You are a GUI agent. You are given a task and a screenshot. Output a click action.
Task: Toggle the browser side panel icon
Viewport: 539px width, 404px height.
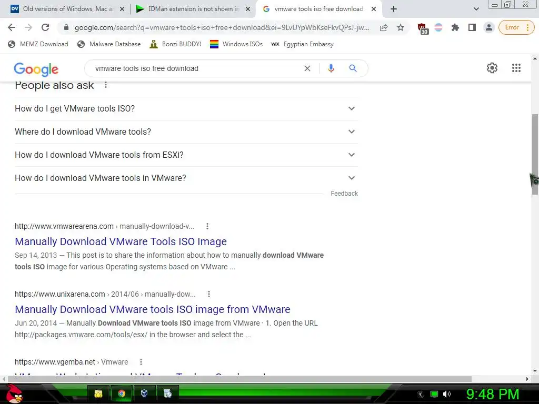pyautogui.click(x=472, y=27)
